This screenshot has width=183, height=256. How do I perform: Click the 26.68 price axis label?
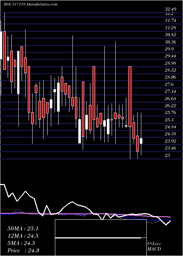coord(171,99)
